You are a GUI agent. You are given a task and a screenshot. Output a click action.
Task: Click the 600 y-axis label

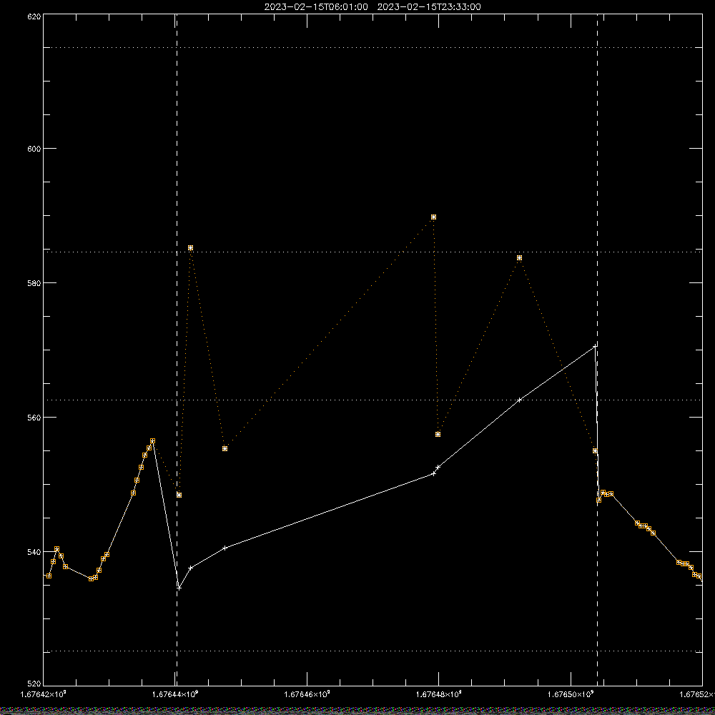34,149
